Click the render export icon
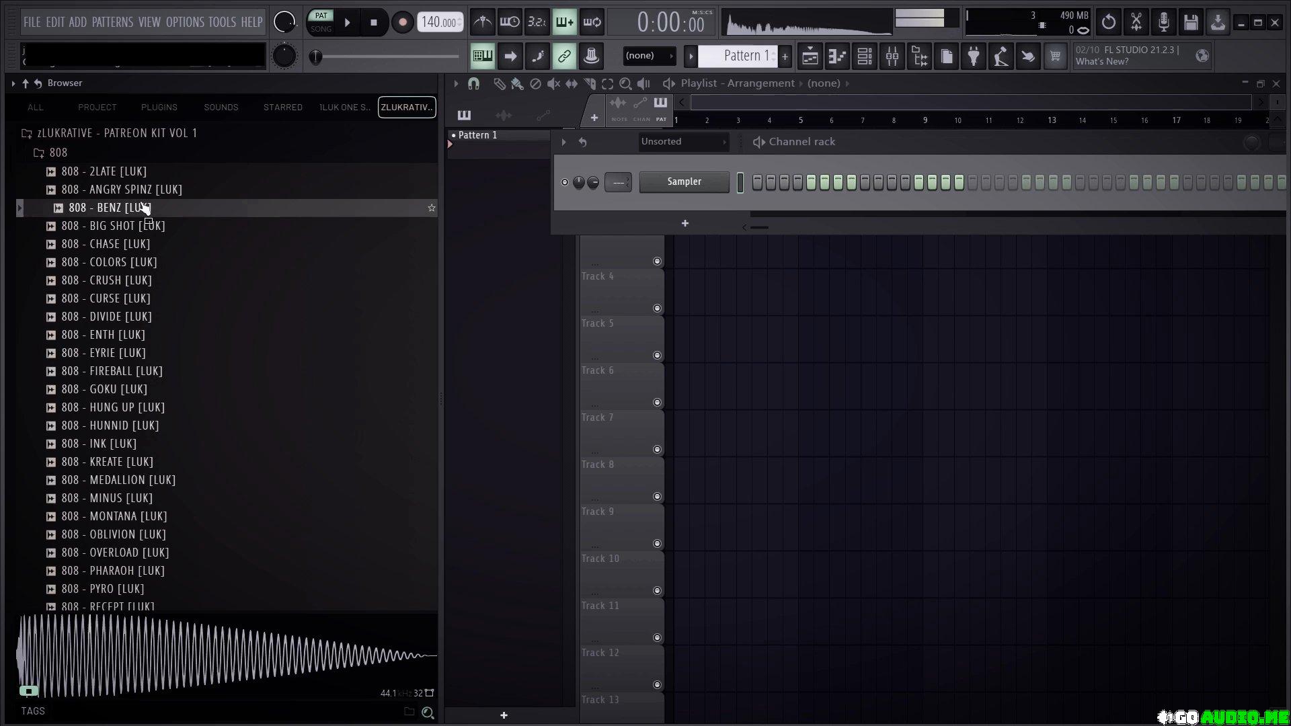The image size is (1291, 726). [1218, 22]
